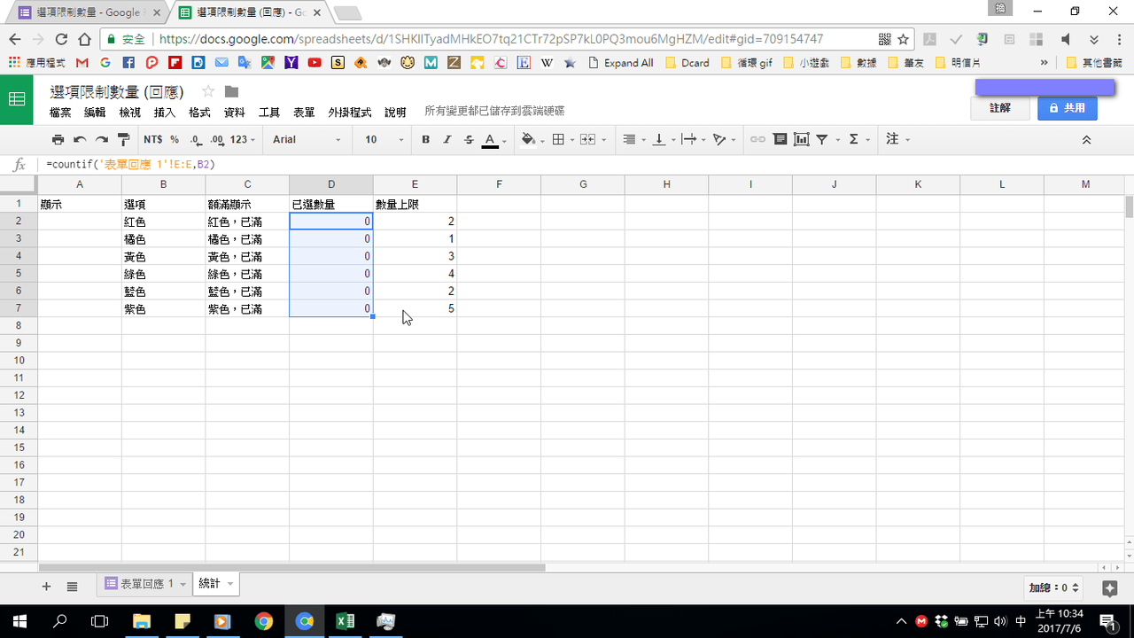Select cell B2 containing 紅色
This screenshot has width=1134, height=638.
pyautogui.click(x=164, y=222)
